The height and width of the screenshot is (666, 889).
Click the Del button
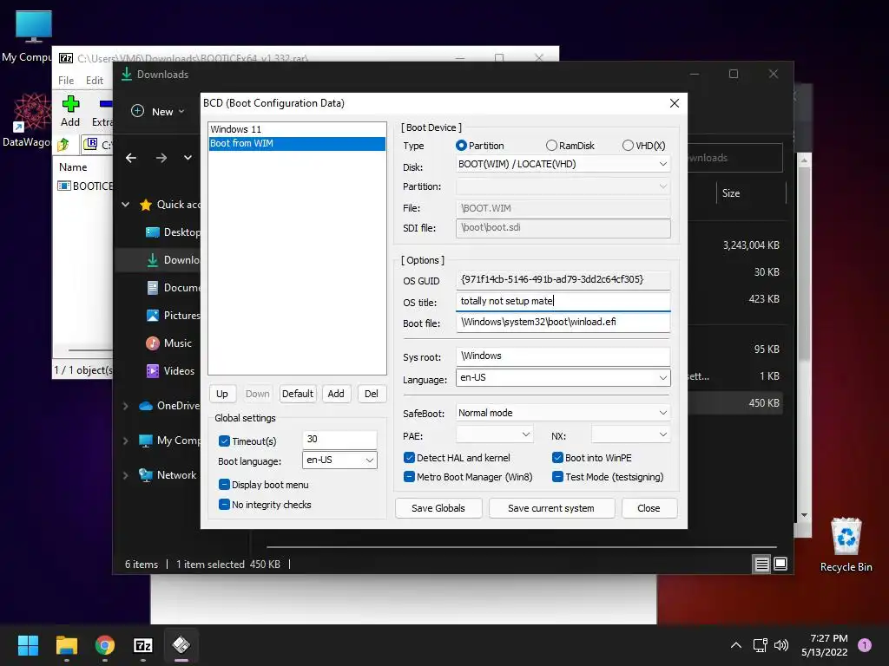[x=372, y=394]
